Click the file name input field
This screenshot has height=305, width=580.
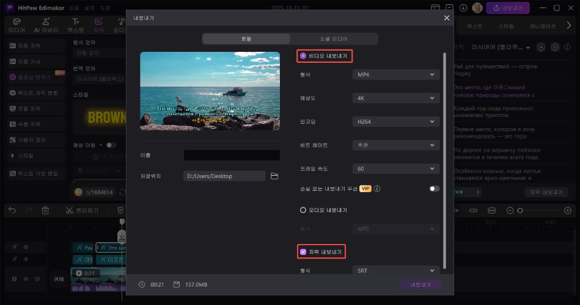(232, 156)
